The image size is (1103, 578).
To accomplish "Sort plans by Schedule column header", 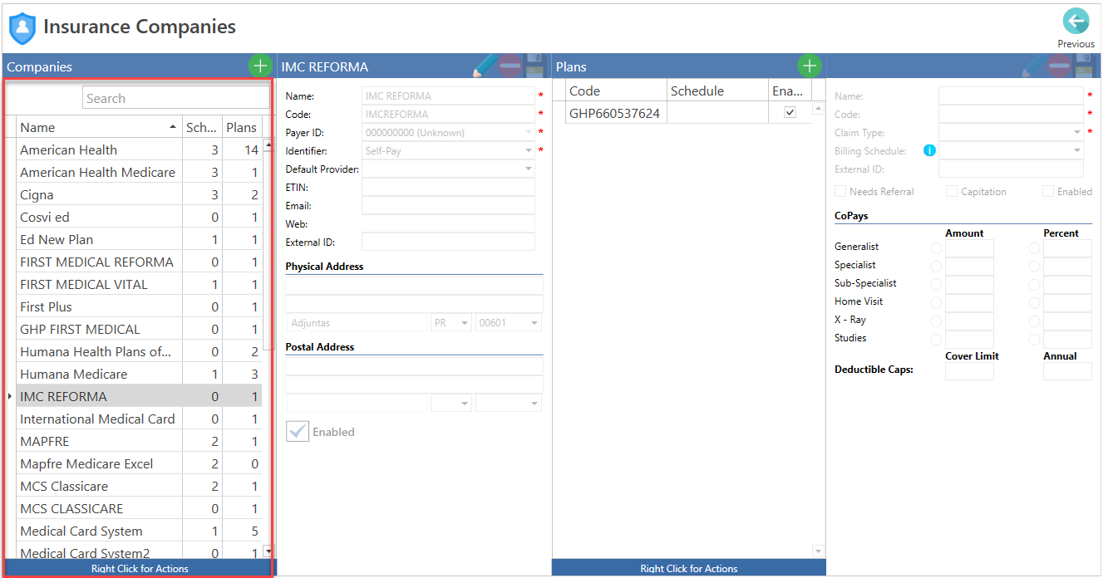I will click(x=718, y=91).
